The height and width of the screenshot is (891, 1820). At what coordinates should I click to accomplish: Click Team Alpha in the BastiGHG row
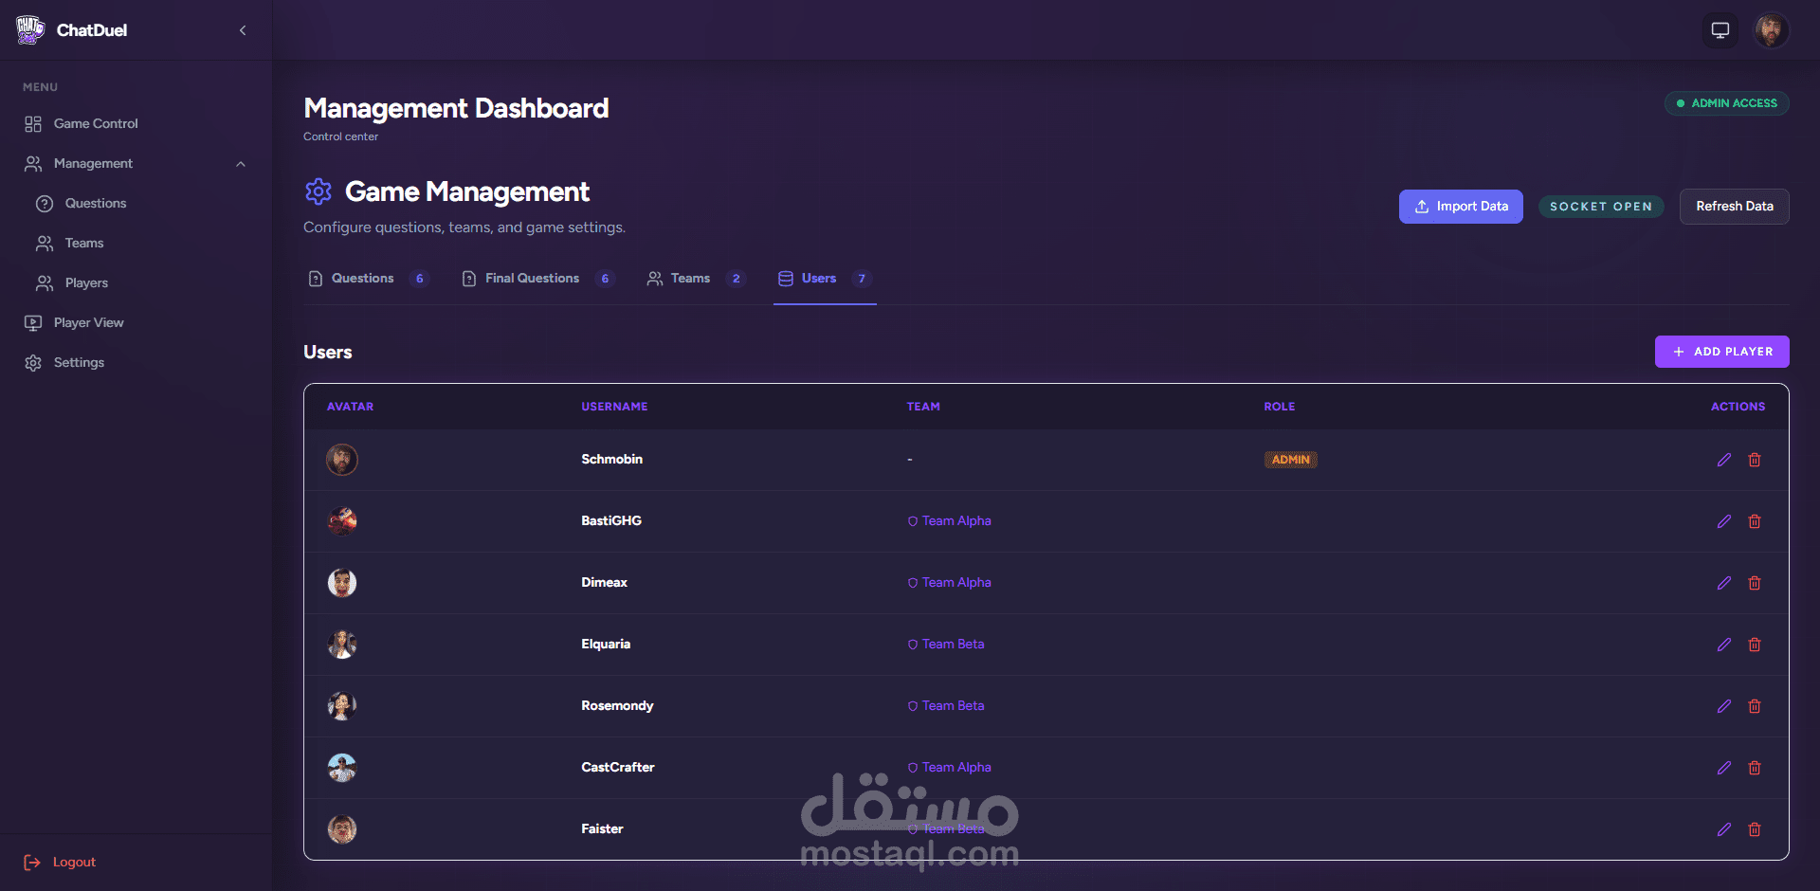[x=949, y=521]
